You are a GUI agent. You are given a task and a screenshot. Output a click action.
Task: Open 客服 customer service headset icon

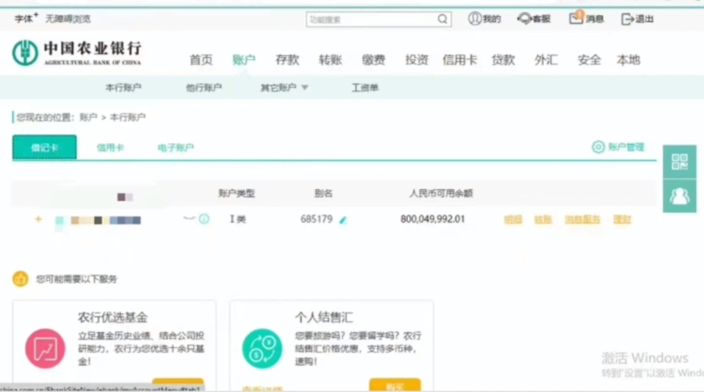[525, 19]
